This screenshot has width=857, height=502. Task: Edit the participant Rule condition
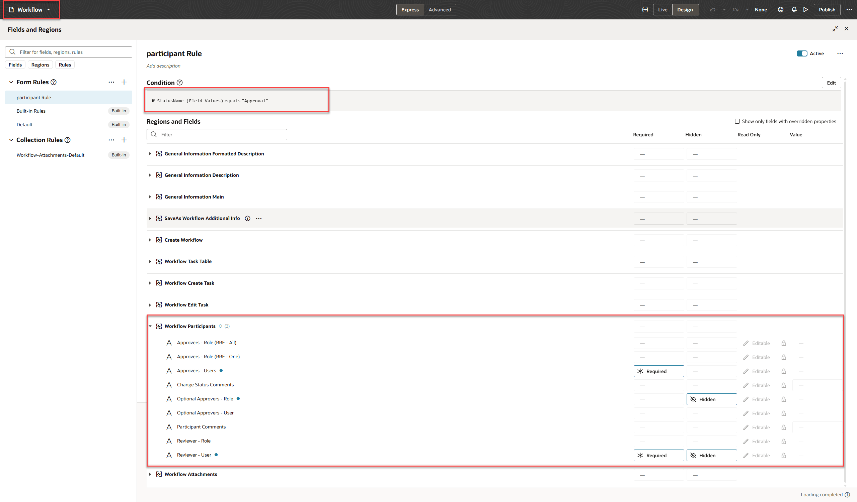[x=831, y=83]
